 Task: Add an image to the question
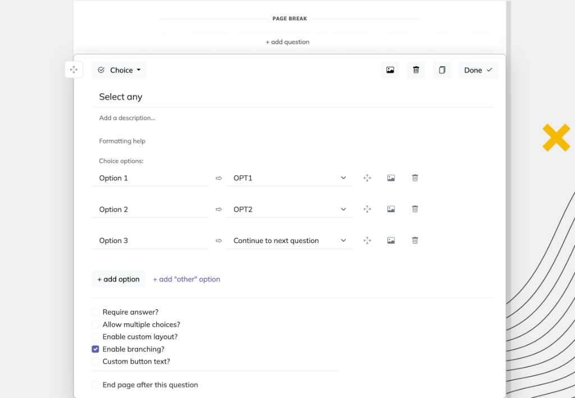(390, 70)
